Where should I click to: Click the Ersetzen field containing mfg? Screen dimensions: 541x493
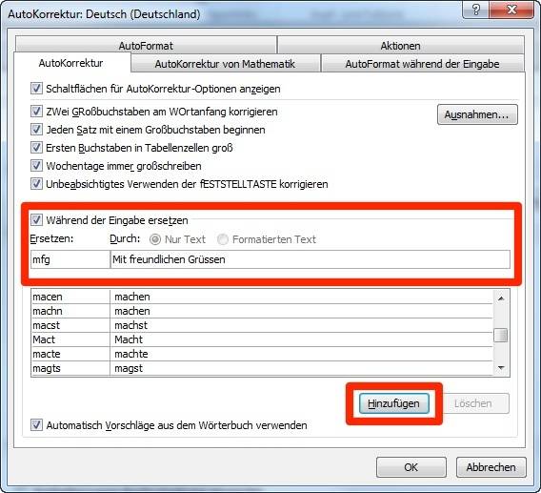(x=70, y=259)
